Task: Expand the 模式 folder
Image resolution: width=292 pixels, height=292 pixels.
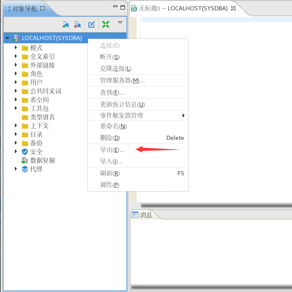Action: click(x=16, y=48)
